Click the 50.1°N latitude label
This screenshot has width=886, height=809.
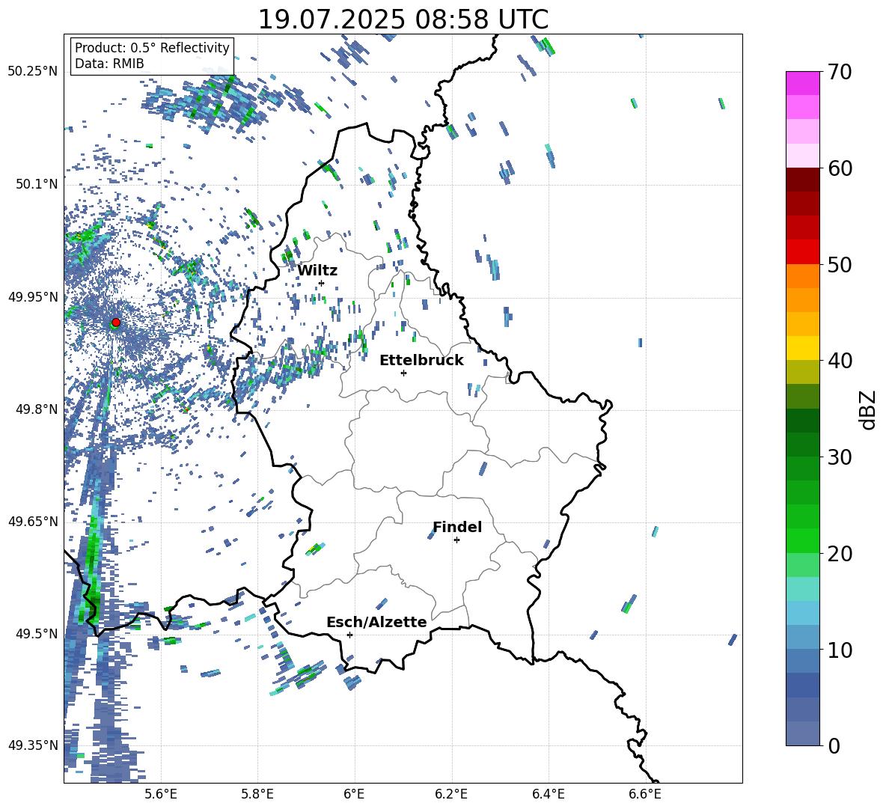click(x=36, y=185)
